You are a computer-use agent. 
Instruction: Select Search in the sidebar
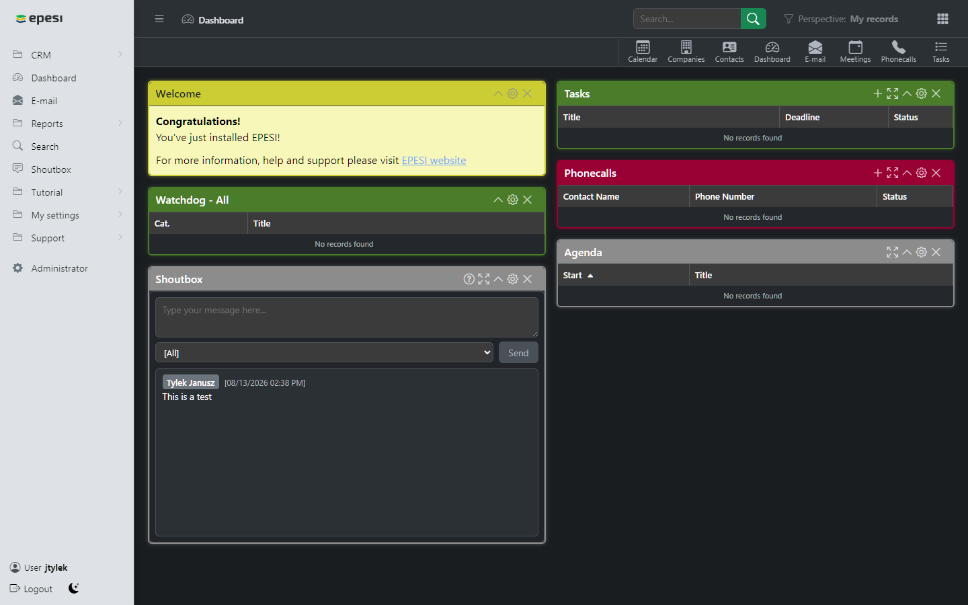(x=67, y=146)
